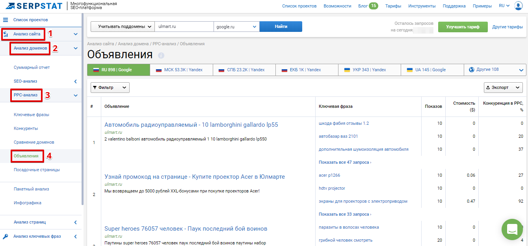The image size is (528, 246).
Task: Open Поддержка in top navigation
Action: (454, 6)
